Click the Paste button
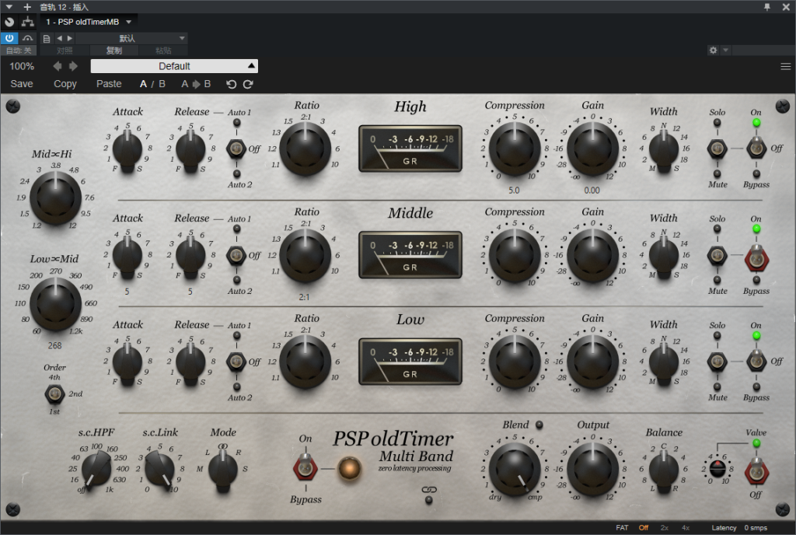The width and height of the screenshot is (796, 535). click(109, 84)
